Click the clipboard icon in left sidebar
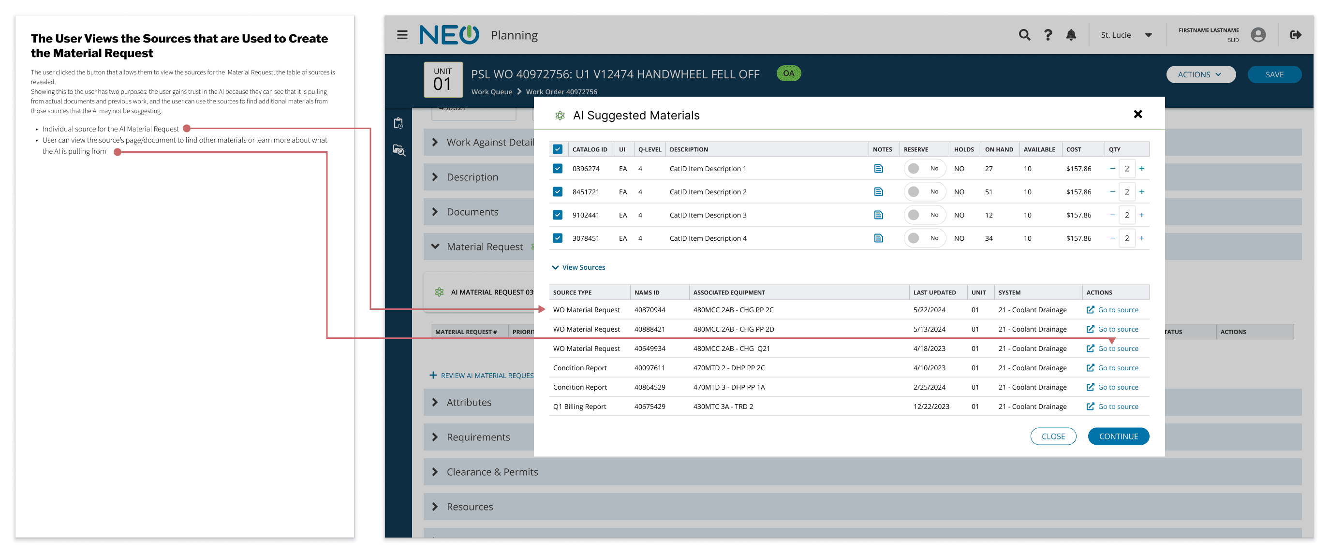 399,123
